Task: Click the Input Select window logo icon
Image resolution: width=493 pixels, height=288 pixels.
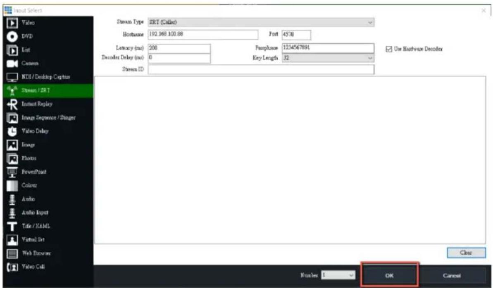Action: point(8,10)
